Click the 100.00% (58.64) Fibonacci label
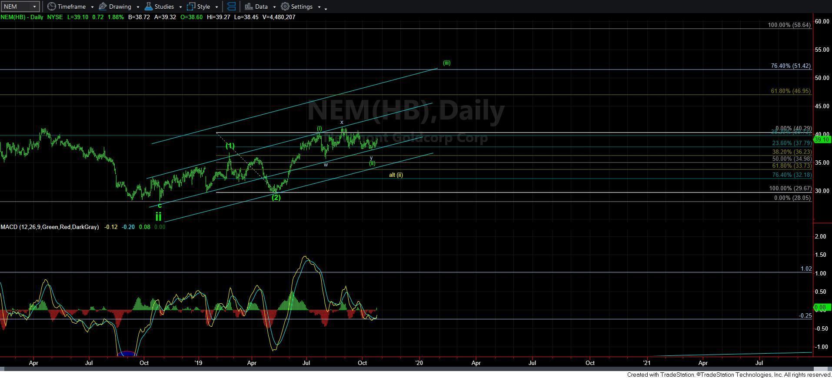The width and height of the screenshot is (832, 378). pyautogui.click(x=789, y=25)
